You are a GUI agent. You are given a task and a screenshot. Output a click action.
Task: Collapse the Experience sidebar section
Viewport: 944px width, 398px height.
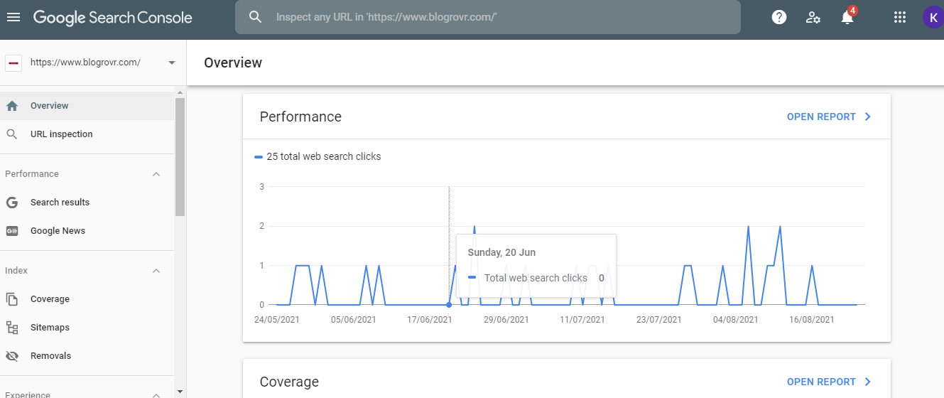[x=157, y=394]
